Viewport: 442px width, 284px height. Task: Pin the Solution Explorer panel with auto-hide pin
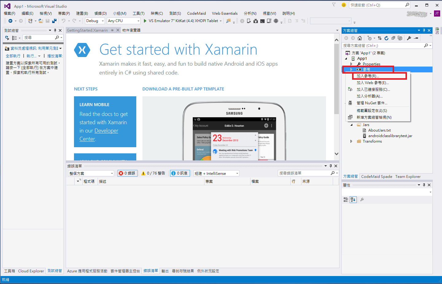[x=424, y=30]
